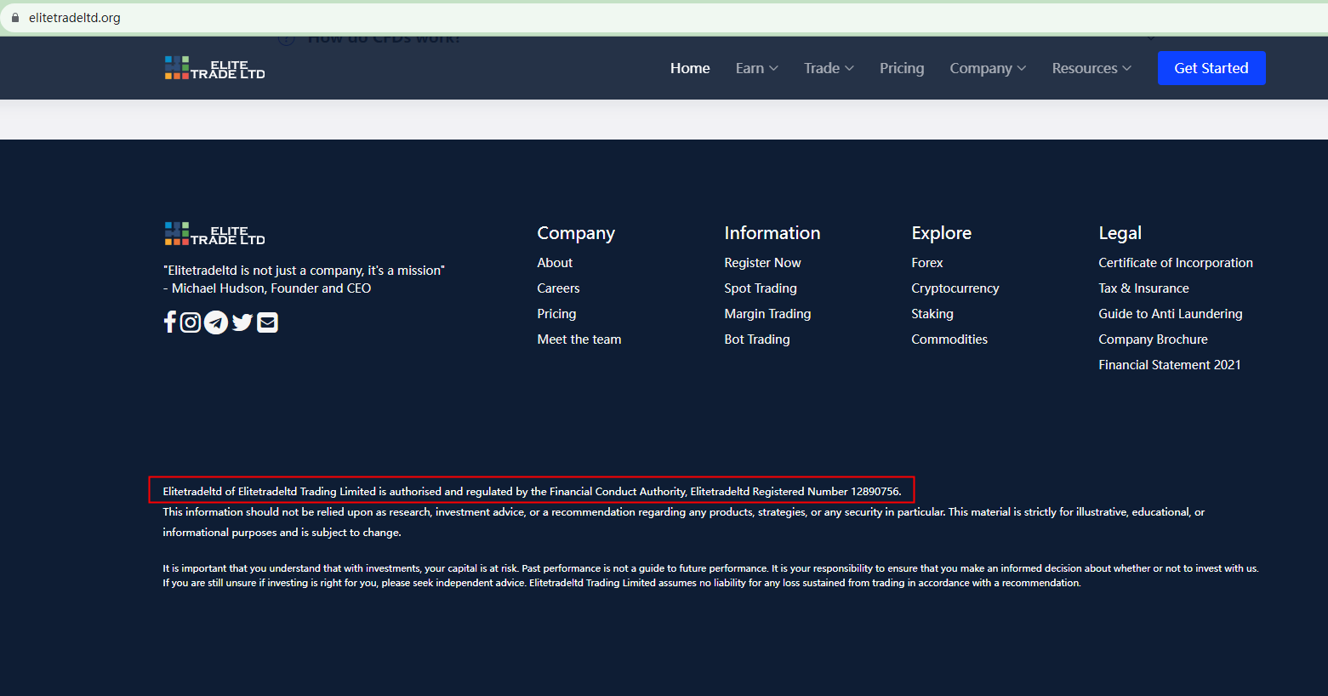1328x696 pixels.
Task: Go to the Home menu item
Action: coord(690,68)
